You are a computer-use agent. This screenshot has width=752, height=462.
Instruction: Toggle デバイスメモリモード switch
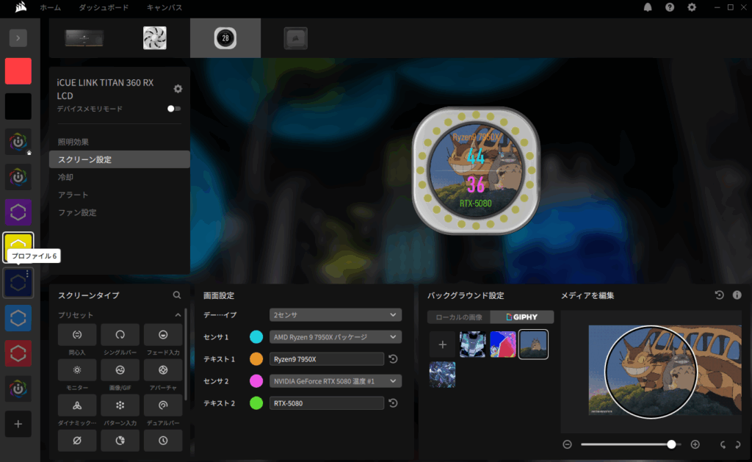(173, 109)
